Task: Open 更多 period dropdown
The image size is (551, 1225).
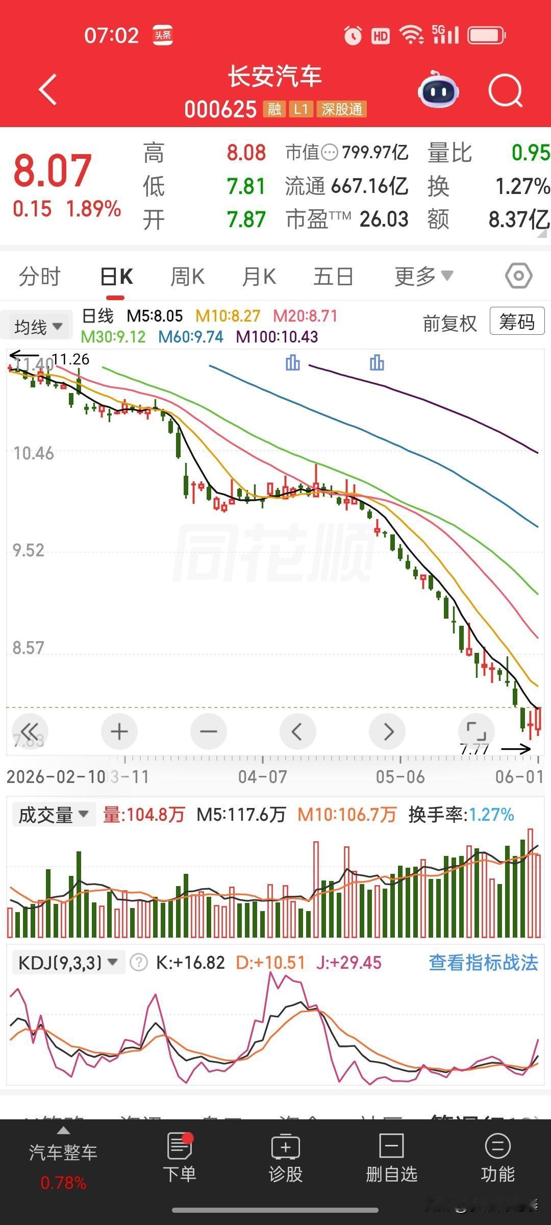Action: [423, 277]
